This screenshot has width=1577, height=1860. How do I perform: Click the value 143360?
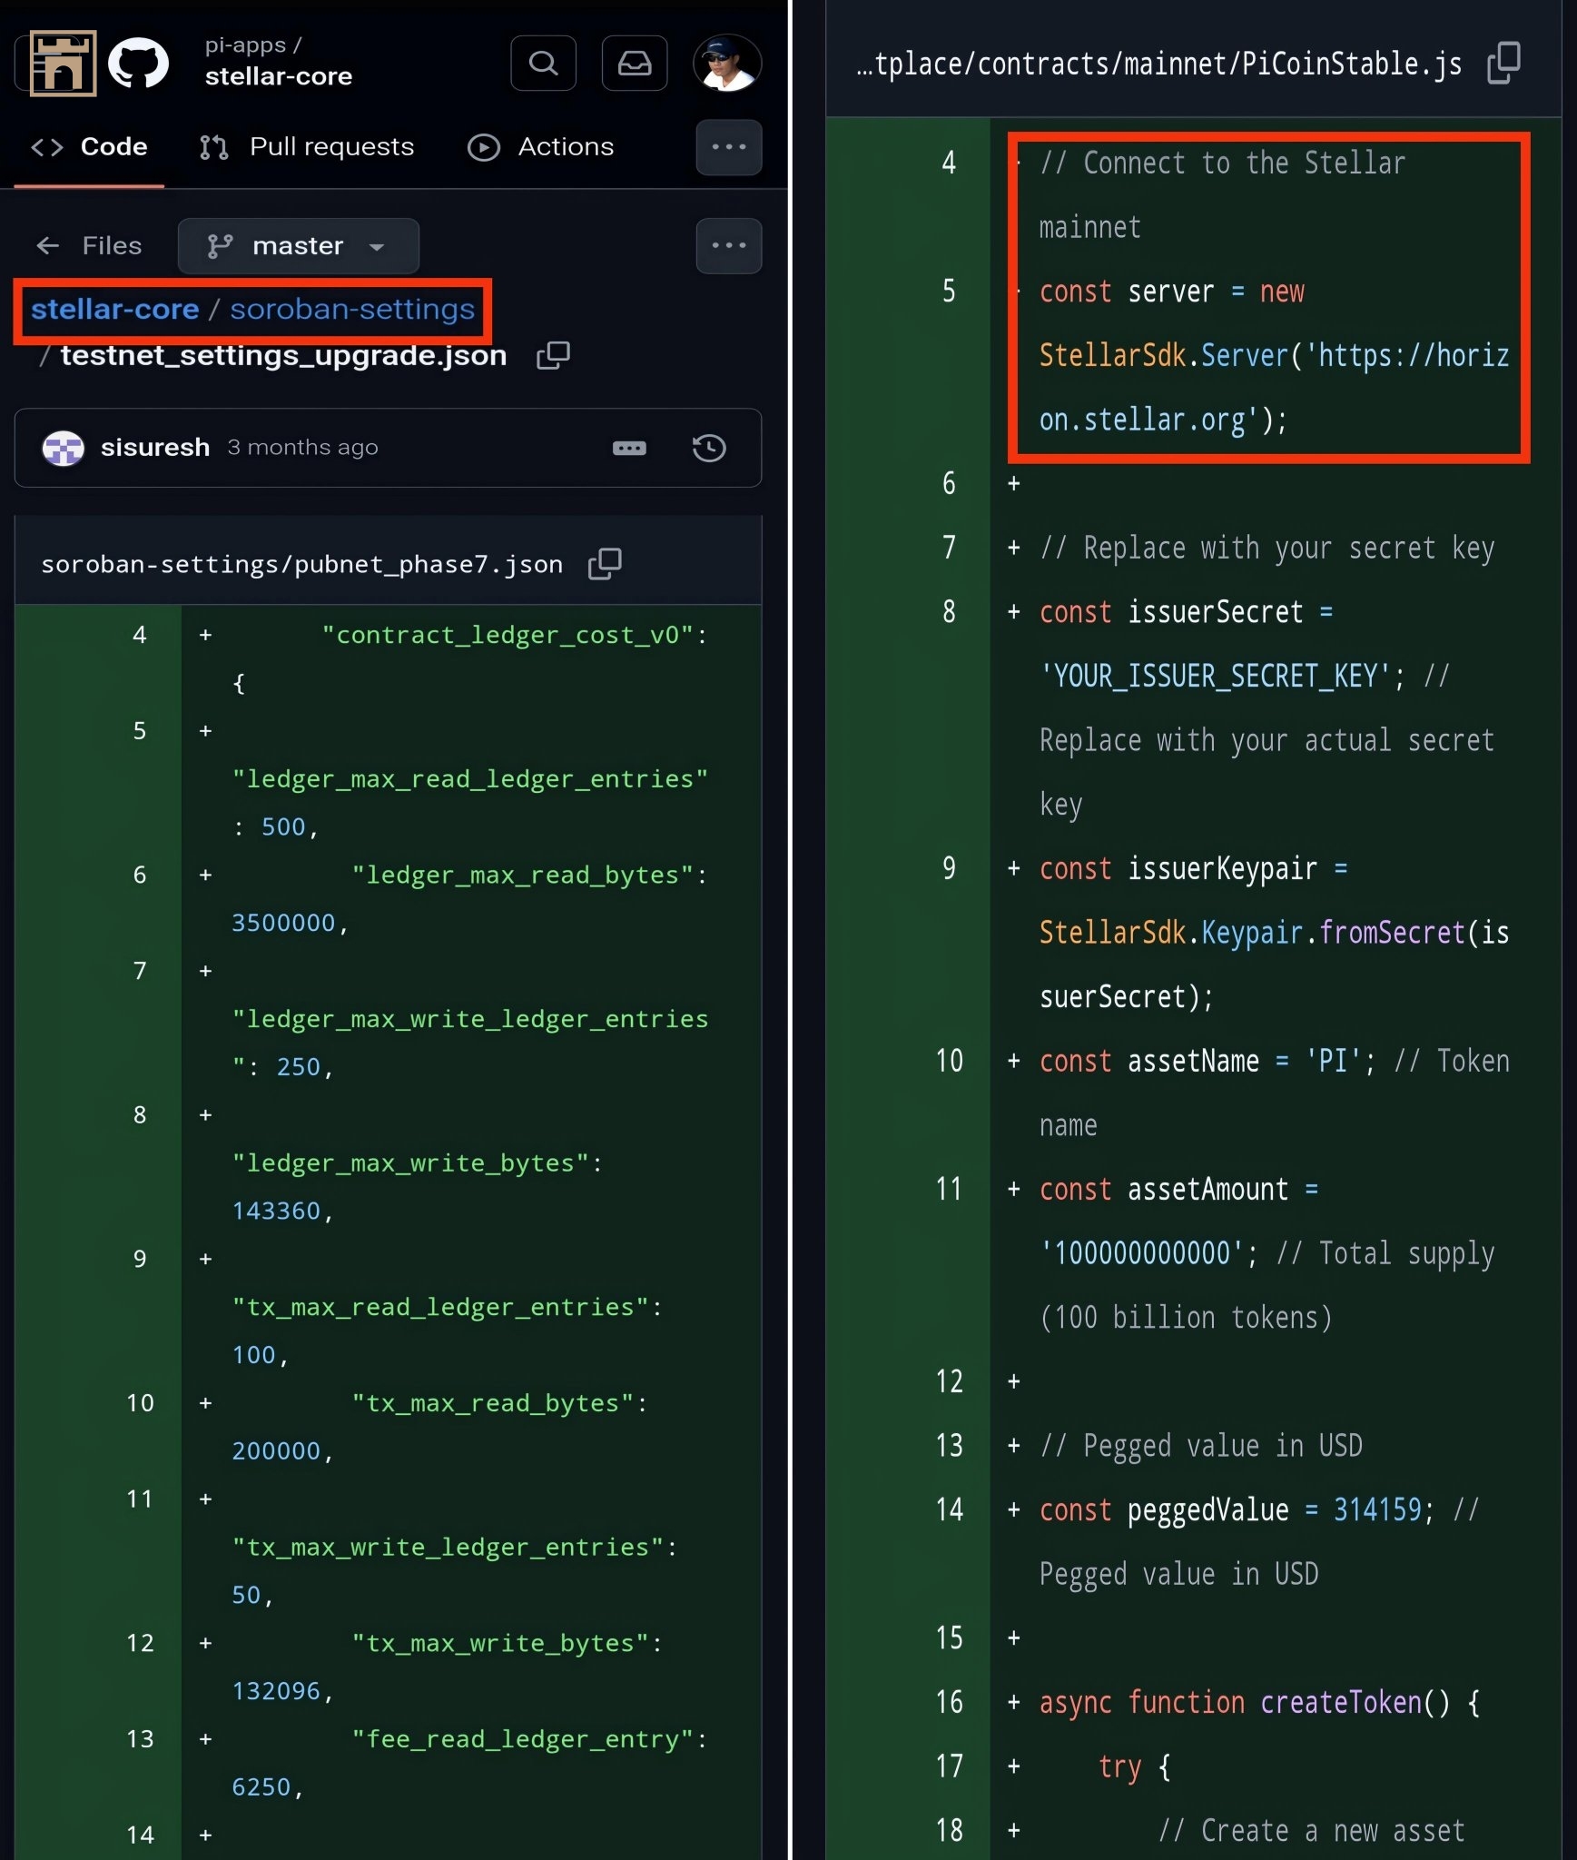point(276,1211)
